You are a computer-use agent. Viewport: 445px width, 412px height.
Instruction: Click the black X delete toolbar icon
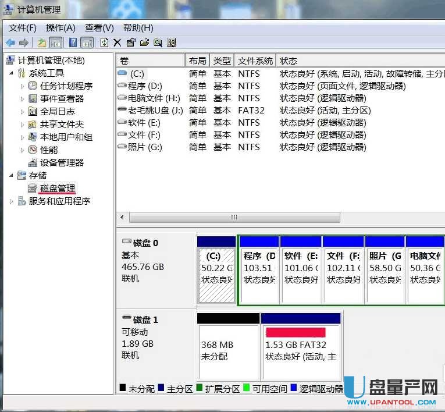pos(117,42)
